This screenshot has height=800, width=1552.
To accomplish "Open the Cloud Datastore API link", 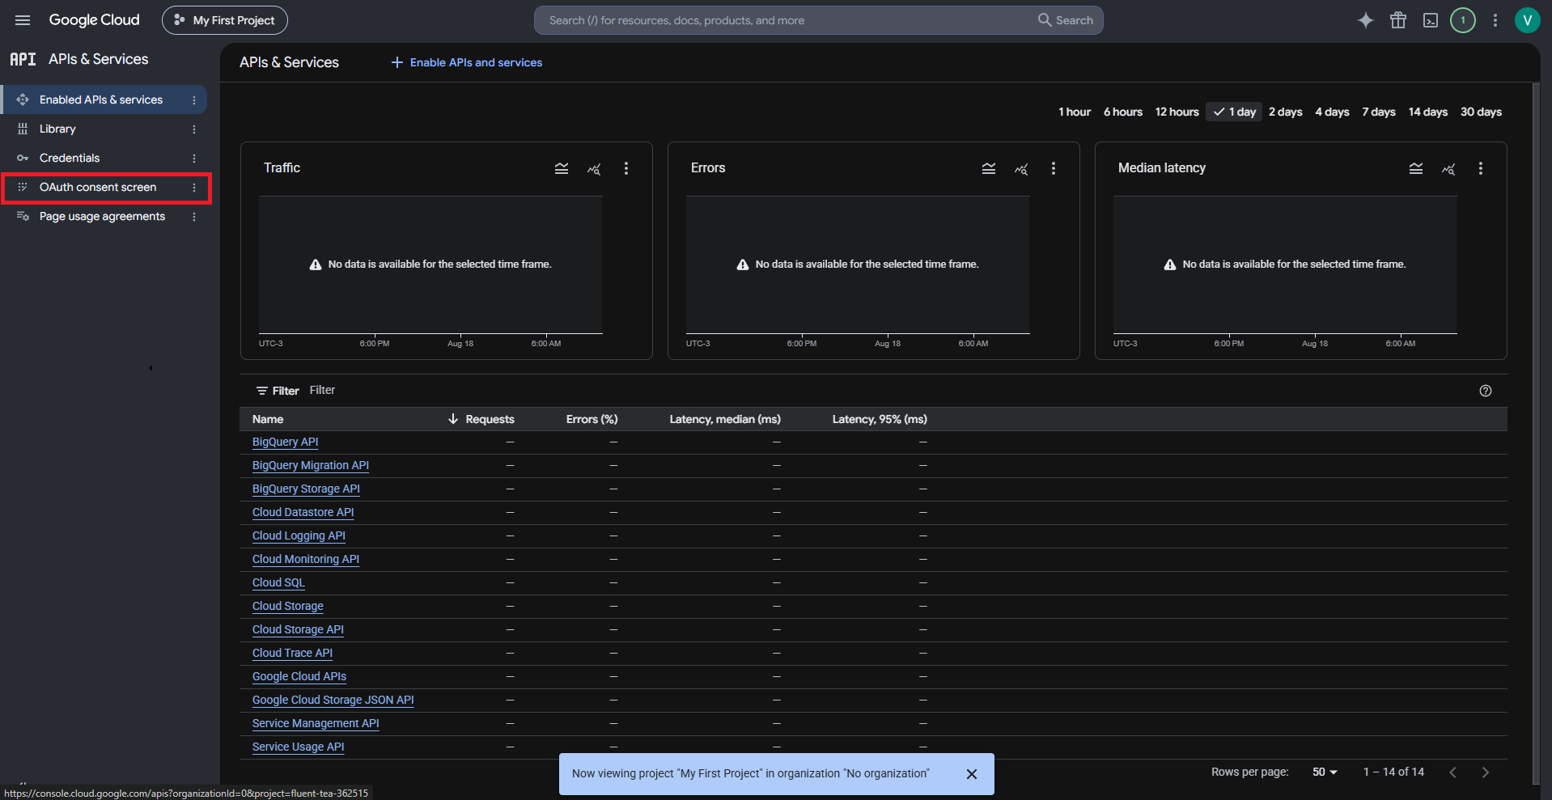I will point(303,513).
